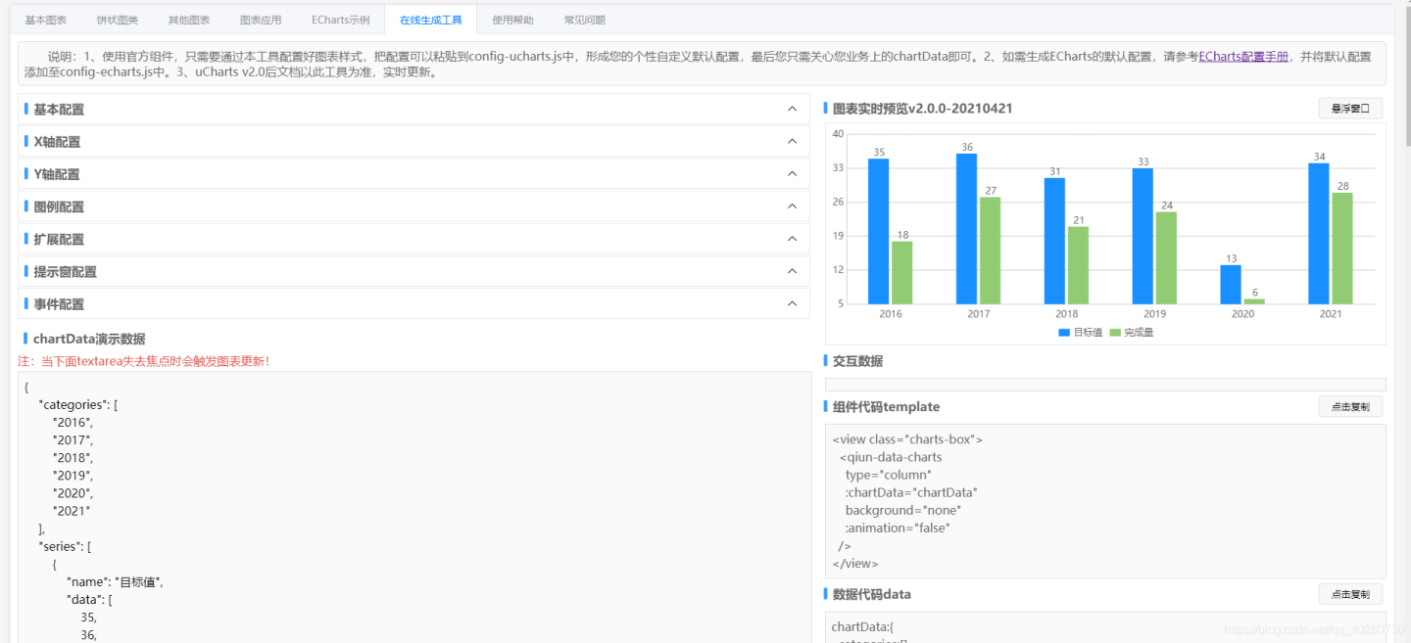Switch to the 基本图表 tab
1411x643 pixels.
coord(45,19)
